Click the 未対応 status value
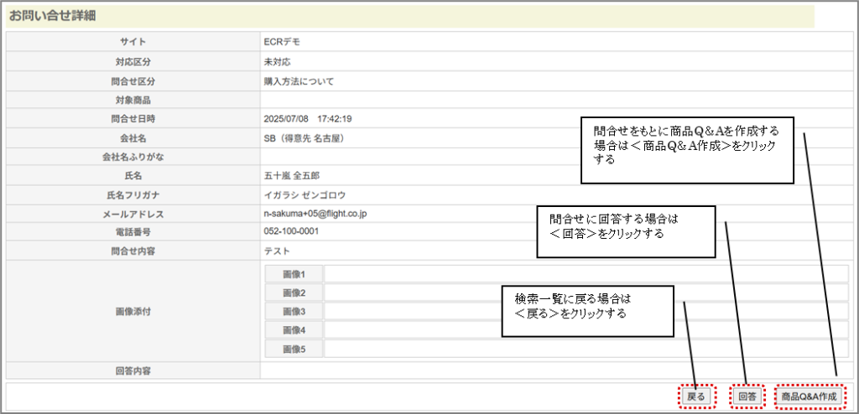Screen dimensions: 859x414 [x=277, y=62]
